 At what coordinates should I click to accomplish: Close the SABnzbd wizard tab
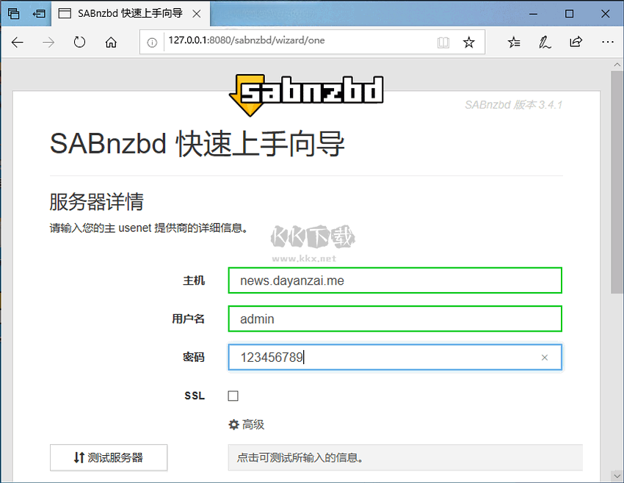[197, 14]
